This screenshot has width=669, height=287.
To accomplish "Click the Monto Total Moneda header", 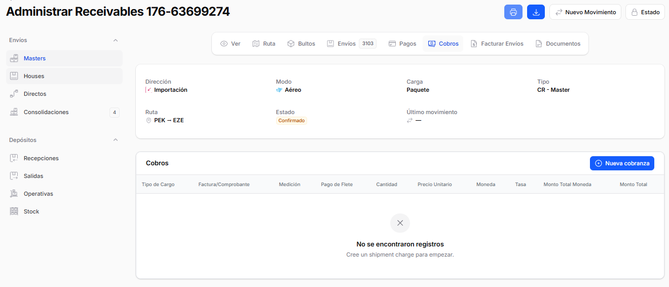I will [x=567, y=185].
